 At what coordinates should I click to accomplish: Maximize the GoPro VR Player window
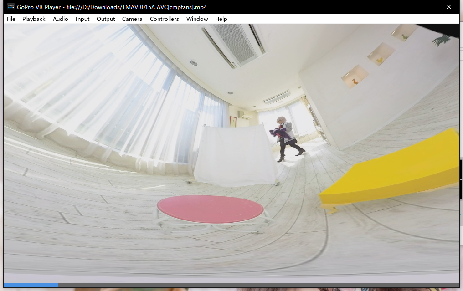click(427, 7)
